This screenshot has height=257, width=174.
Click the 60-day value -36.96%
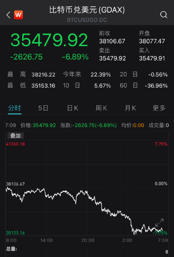pos(156,86)
